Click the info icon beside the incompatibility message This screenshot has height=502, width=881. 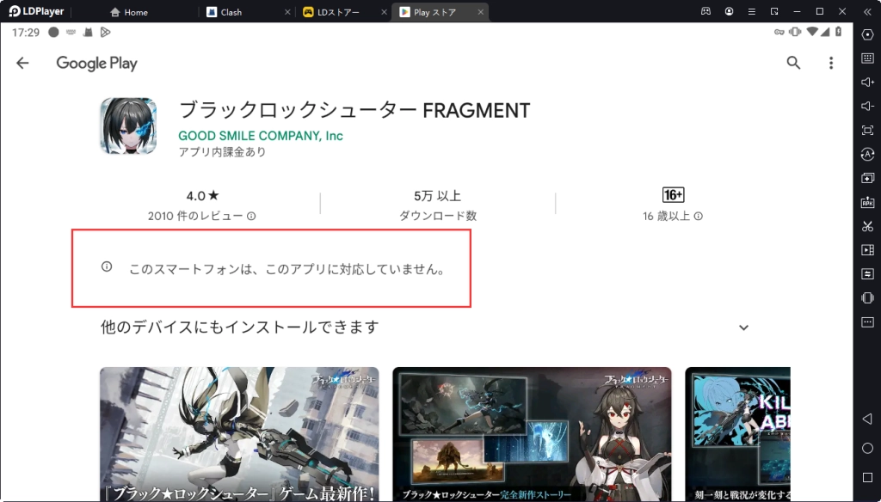107,266
